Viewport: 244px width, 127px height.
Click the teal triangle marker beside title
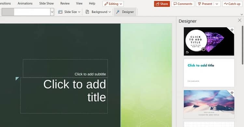pos(17,79)
